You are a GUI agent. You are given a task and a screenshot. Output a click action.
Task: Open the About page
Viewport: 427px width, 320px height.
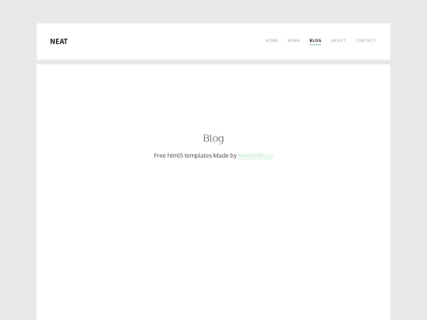pos(338,40)
